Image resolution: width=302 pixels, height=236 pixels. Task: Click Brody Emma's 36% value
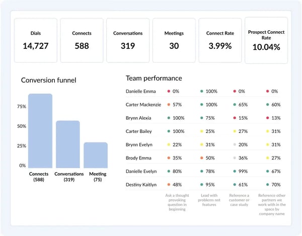[x=243, y=158]
